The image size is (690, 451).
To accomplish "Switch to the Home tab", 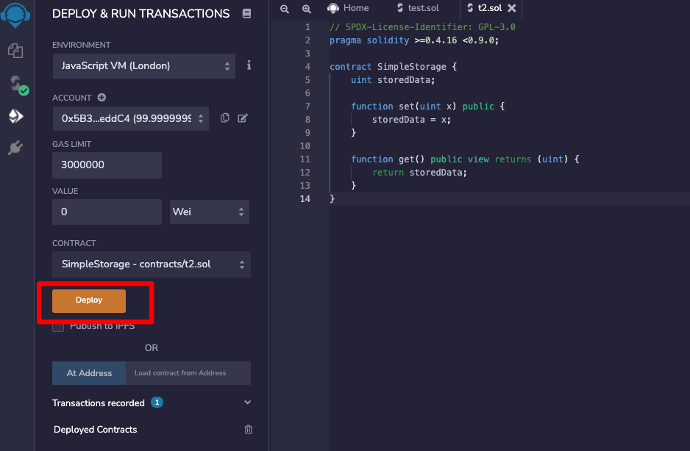I will click(349, 8).
